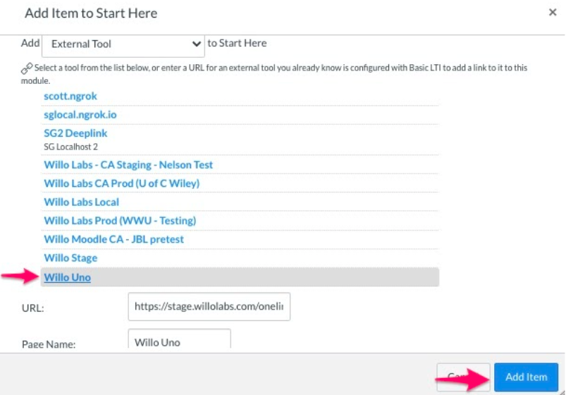Image resolution: width=566 pixels, height=395 pixels.
Task: Click the Cancel button
Action: pyautogui.click(x=463, y=377)
